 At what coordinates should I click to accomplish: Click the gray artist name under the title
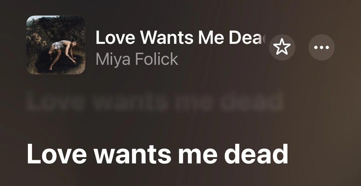137,59
